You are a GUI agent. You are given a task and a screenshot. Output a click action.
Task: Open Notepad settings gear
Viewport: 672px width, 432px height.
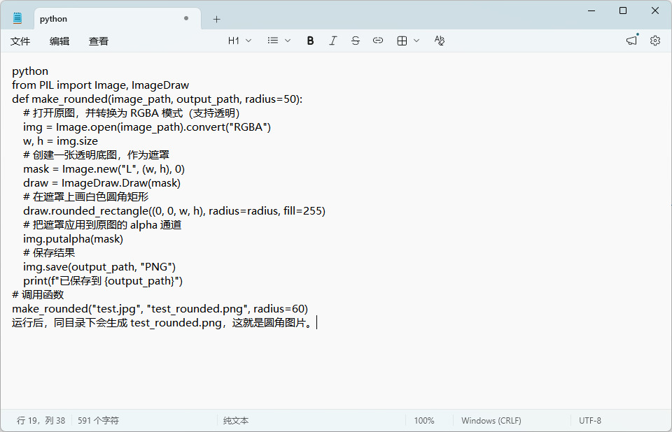click(x=655, y=41)
